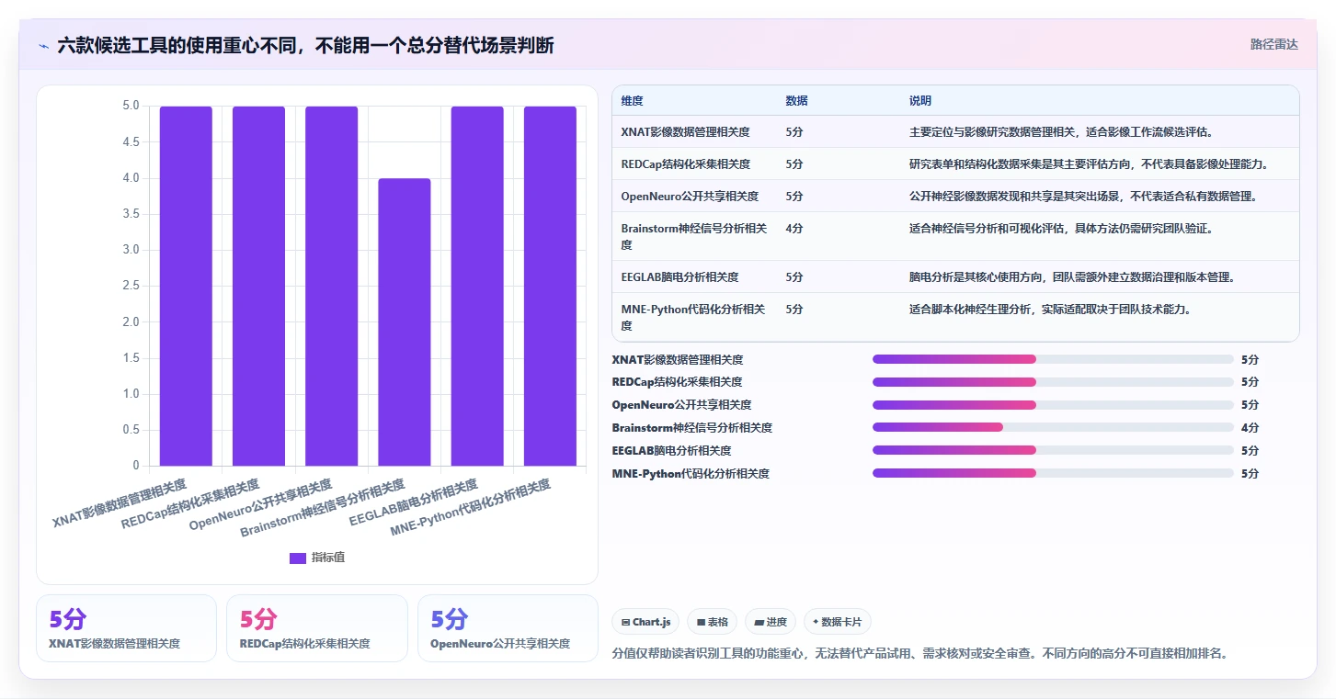Screen dimensions: 1336x699
Task: Click the 路径雷达 label in header
Action: click(1273, 44)
